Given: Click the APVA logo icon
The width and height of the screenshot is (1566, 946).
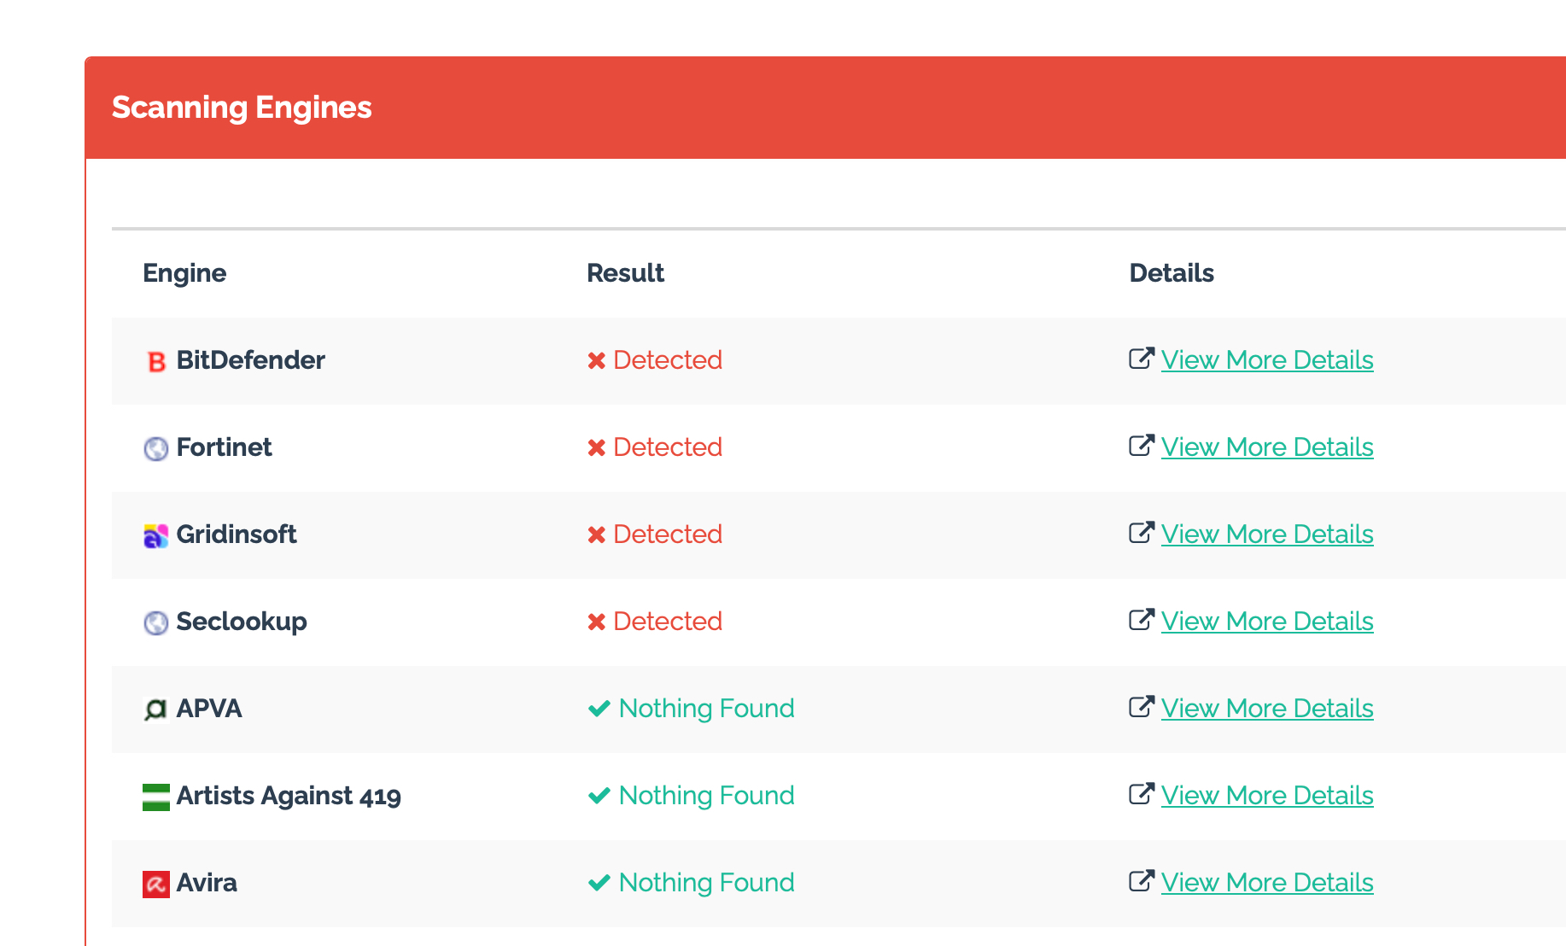Looking at the screenshot, I should click(156, 710).
